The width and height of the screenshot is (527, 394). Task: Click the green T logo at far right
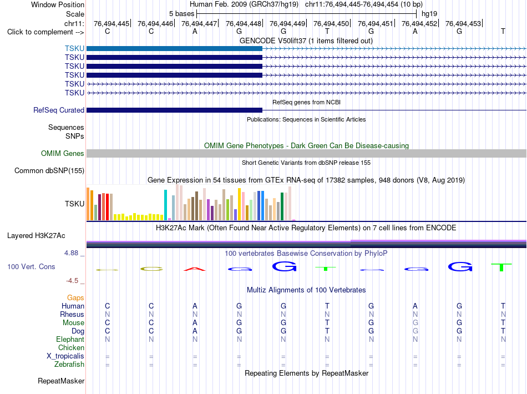click(501, 267)
